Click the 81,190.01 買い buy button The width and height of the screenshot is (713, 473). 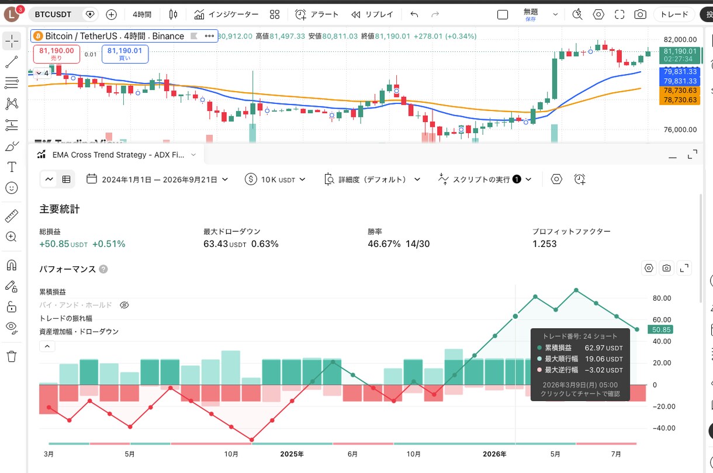coord(125,54)
